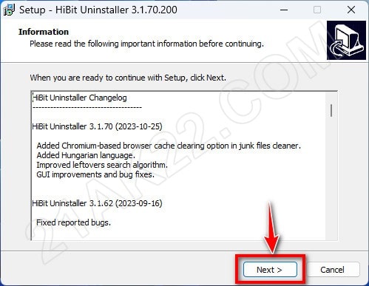This screenshot has width=369, height=286.
Task: Click the 'Information' header title
Action: (x=44, y=32)
